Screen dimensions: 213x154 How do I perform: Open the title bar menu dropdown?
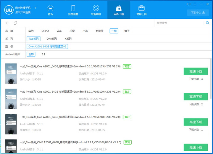pos(196,4)
